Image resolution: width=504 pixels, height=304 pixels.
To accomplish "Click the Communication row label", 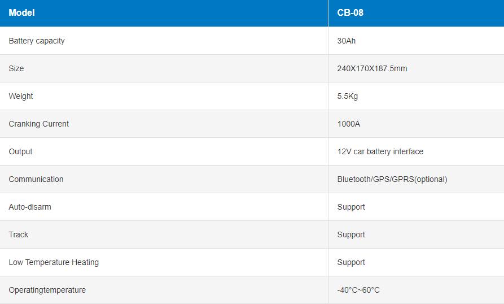I will pyautogui.click(x=36, y=179).
